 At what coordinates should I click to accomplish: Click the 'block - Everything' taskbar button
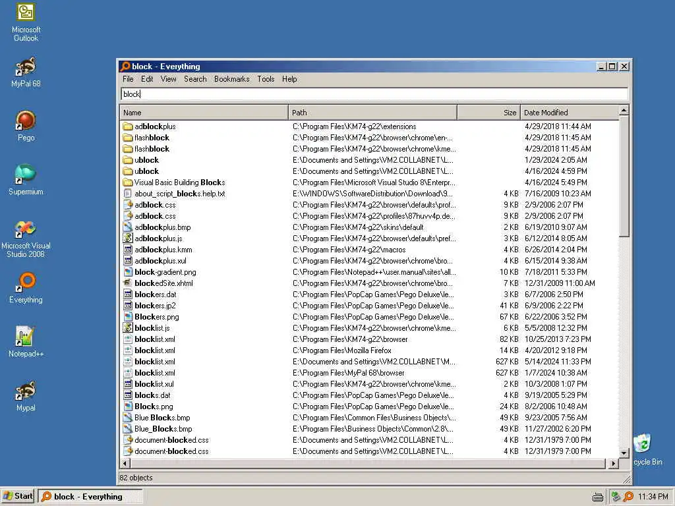tap(90, 497)
